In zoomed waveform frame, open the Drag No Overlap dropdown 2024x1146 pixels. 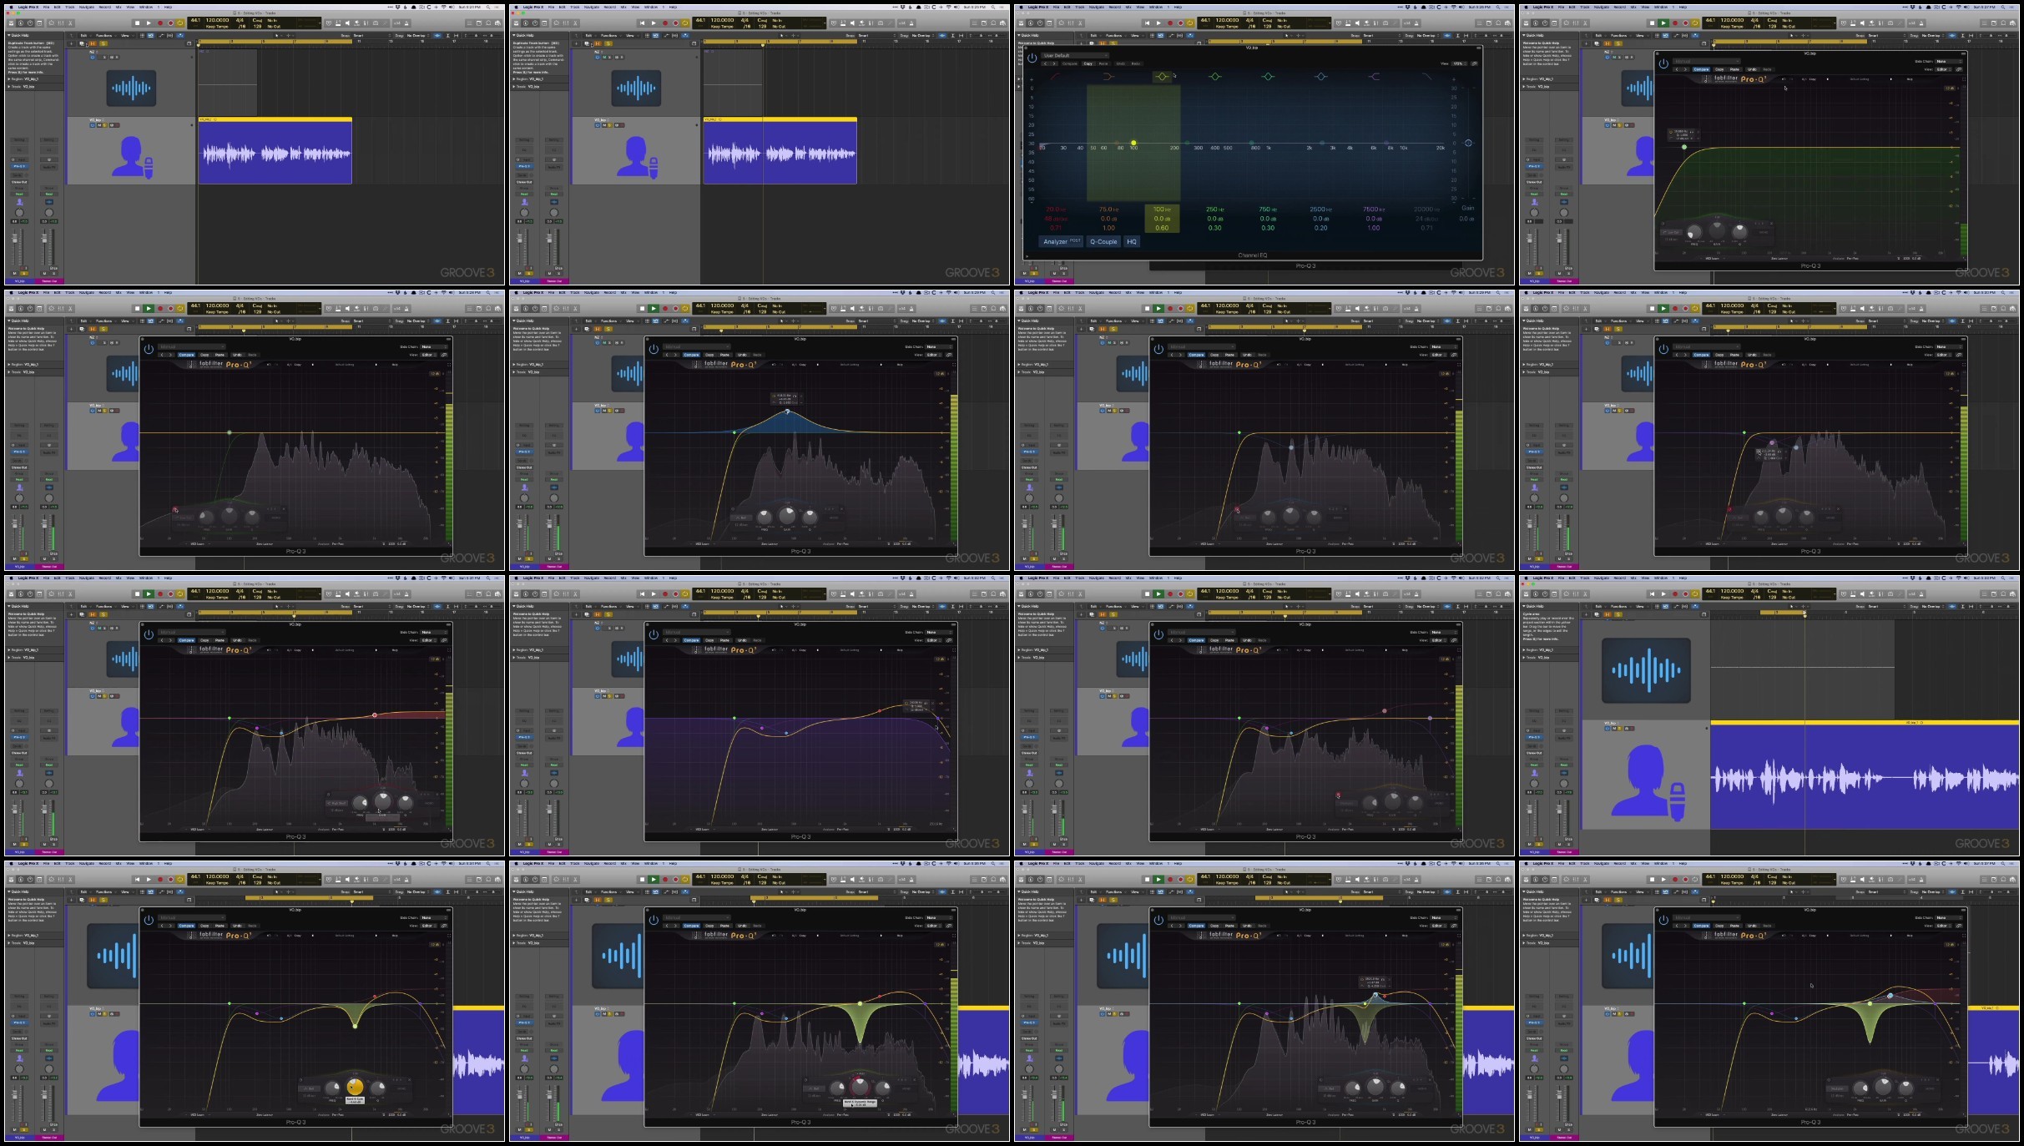[1932, 607]
